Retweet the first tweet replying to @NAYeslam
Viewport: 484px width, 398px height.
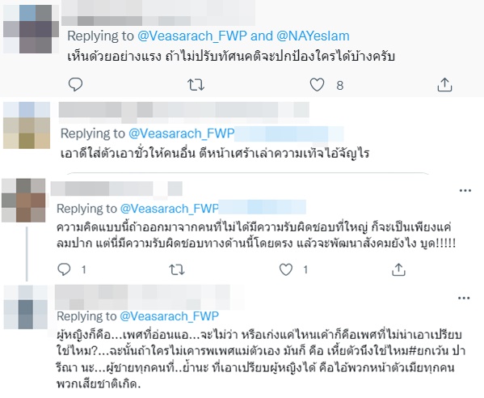point(196,85)
